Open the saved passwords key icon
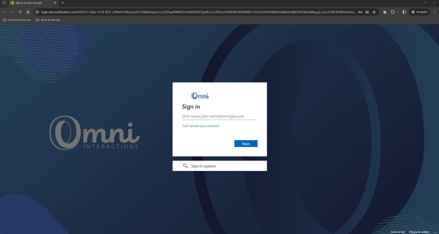 (360, 12)
